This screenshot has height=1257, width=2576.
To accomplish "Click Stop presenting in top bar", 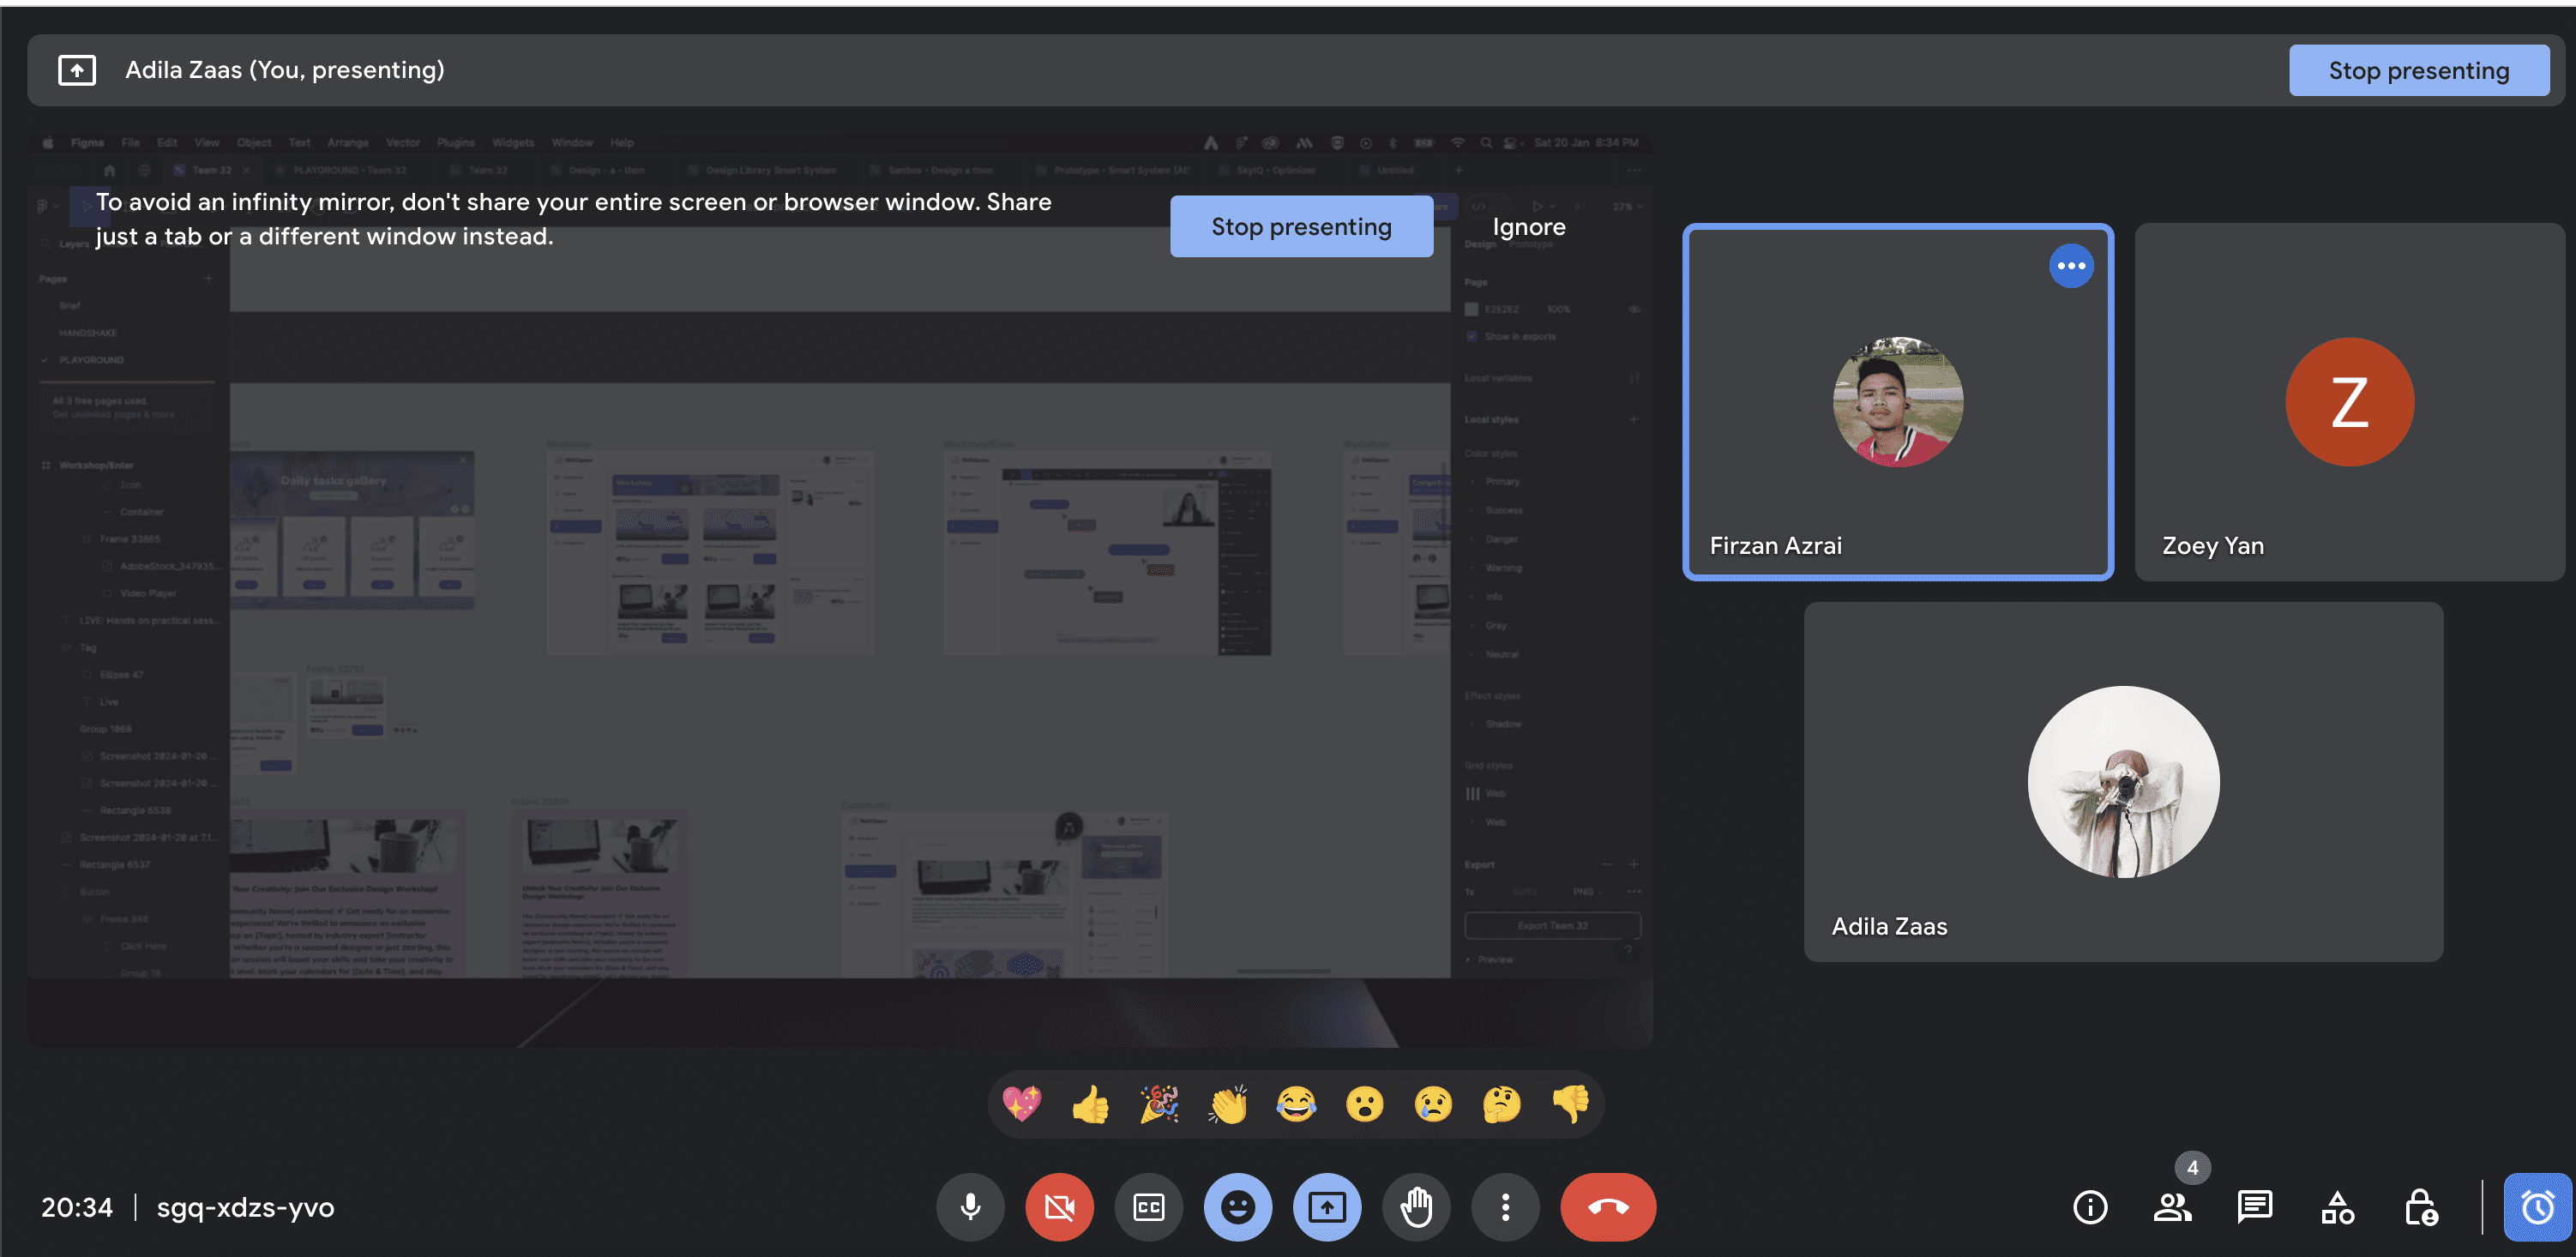I will (x=2418, y=70).
